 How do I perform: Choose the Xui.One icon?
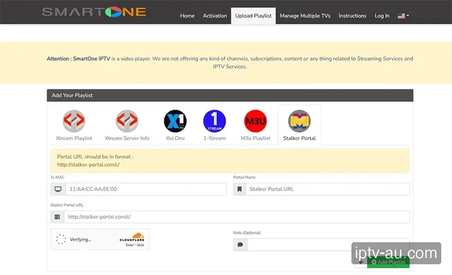175,121
